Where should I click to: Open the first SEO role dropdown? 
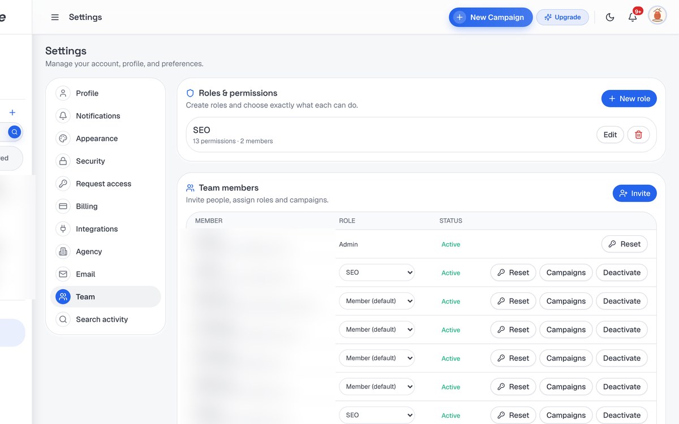[377, 272]
